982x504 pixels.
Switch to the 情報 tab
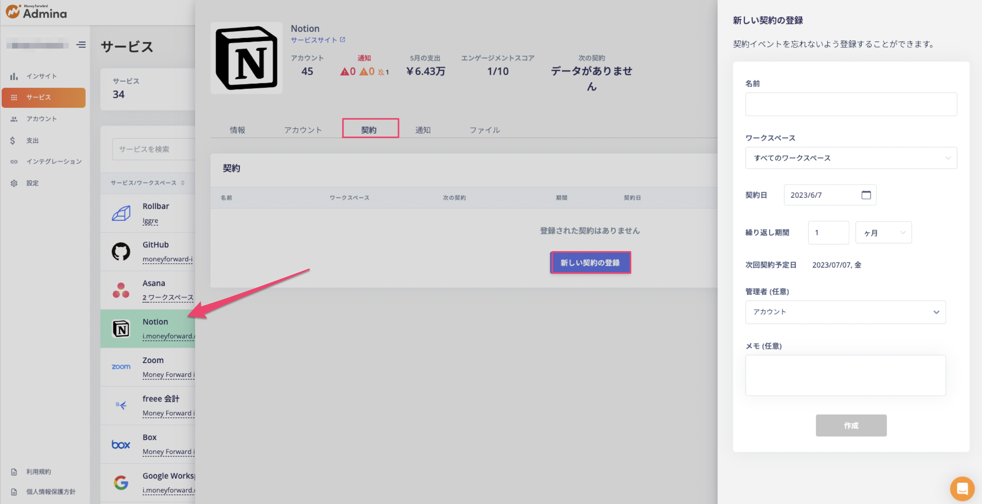[x=238, y=130]
